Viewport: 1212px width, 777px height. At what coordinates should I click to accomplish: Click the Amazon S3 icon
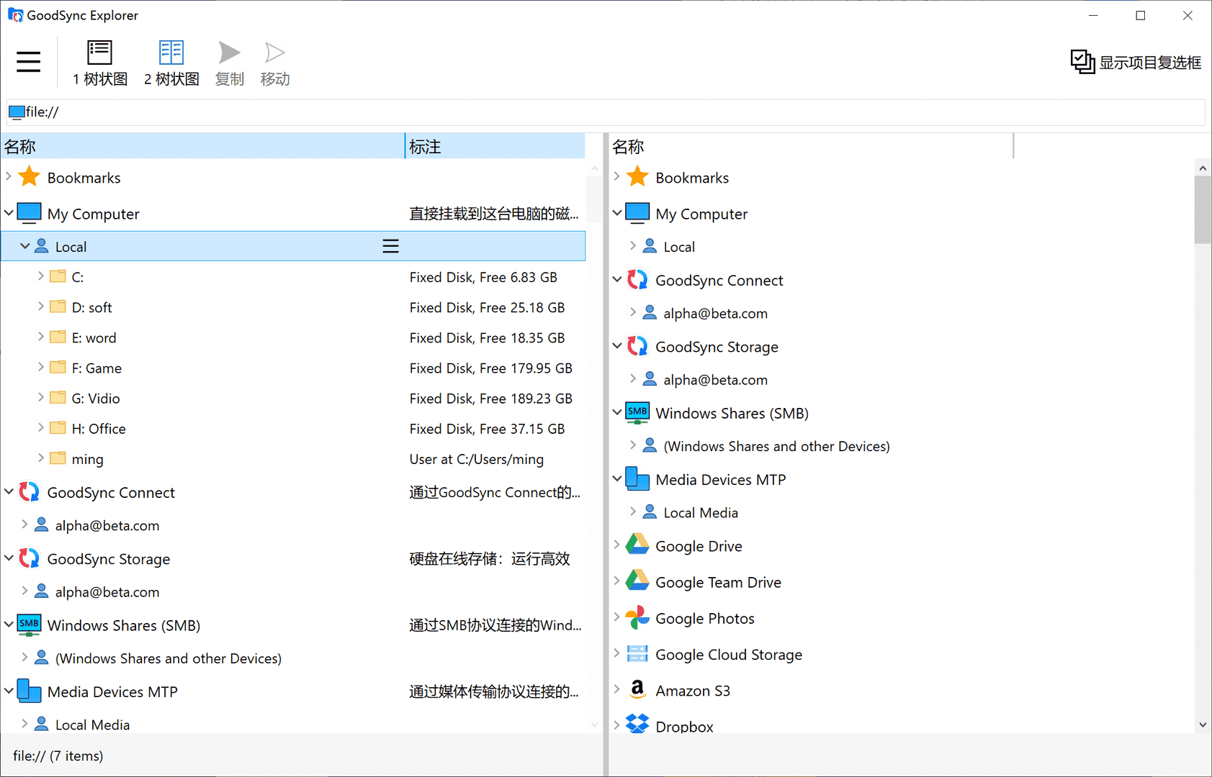pos(637,690)
